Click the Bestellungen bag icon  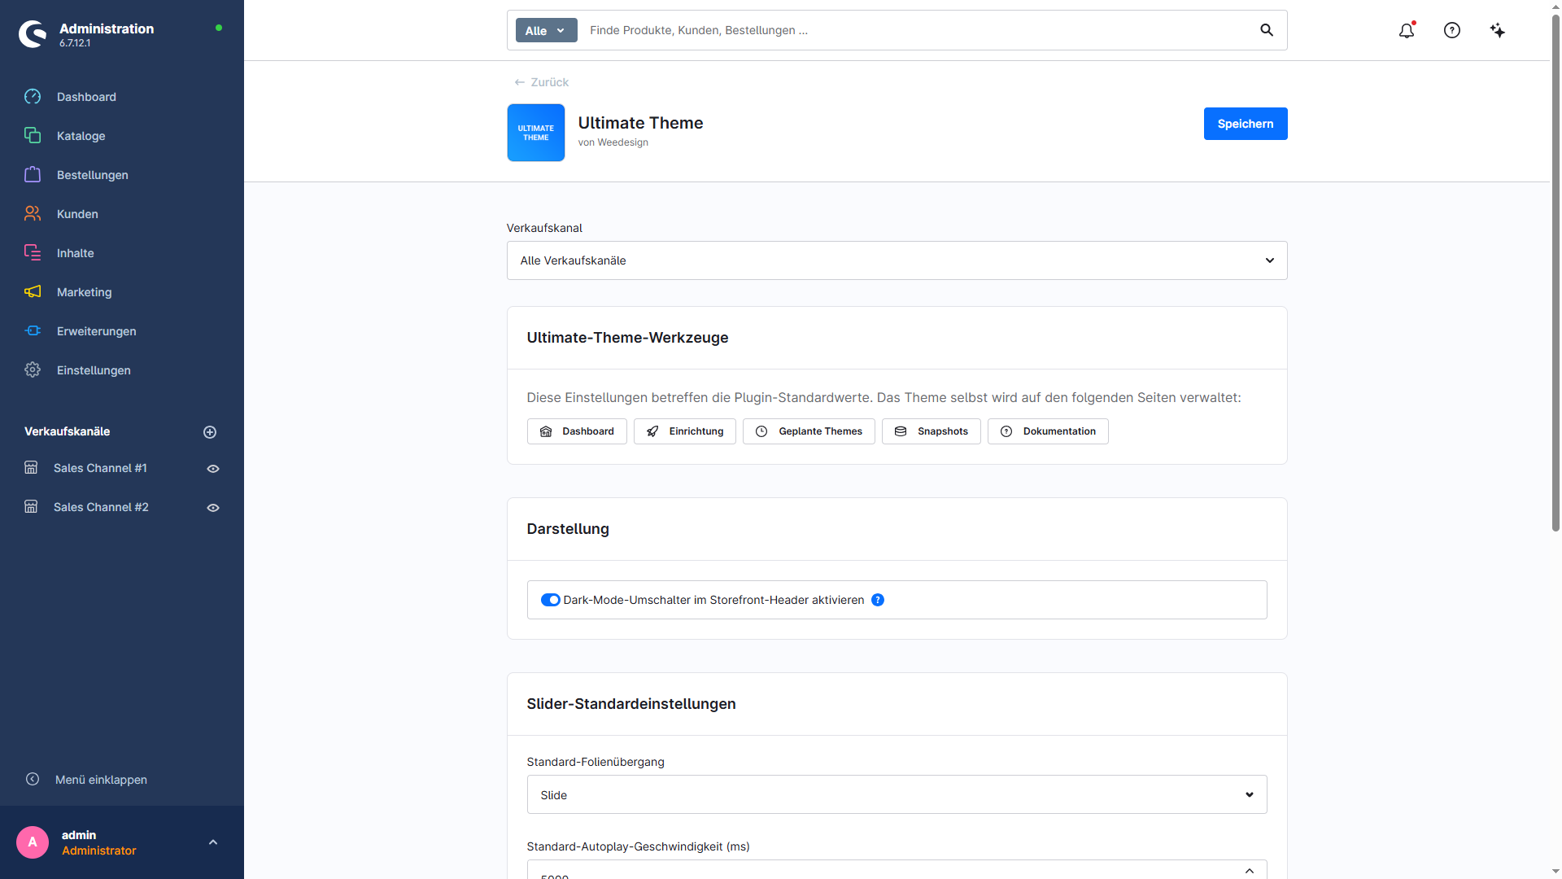33,175
